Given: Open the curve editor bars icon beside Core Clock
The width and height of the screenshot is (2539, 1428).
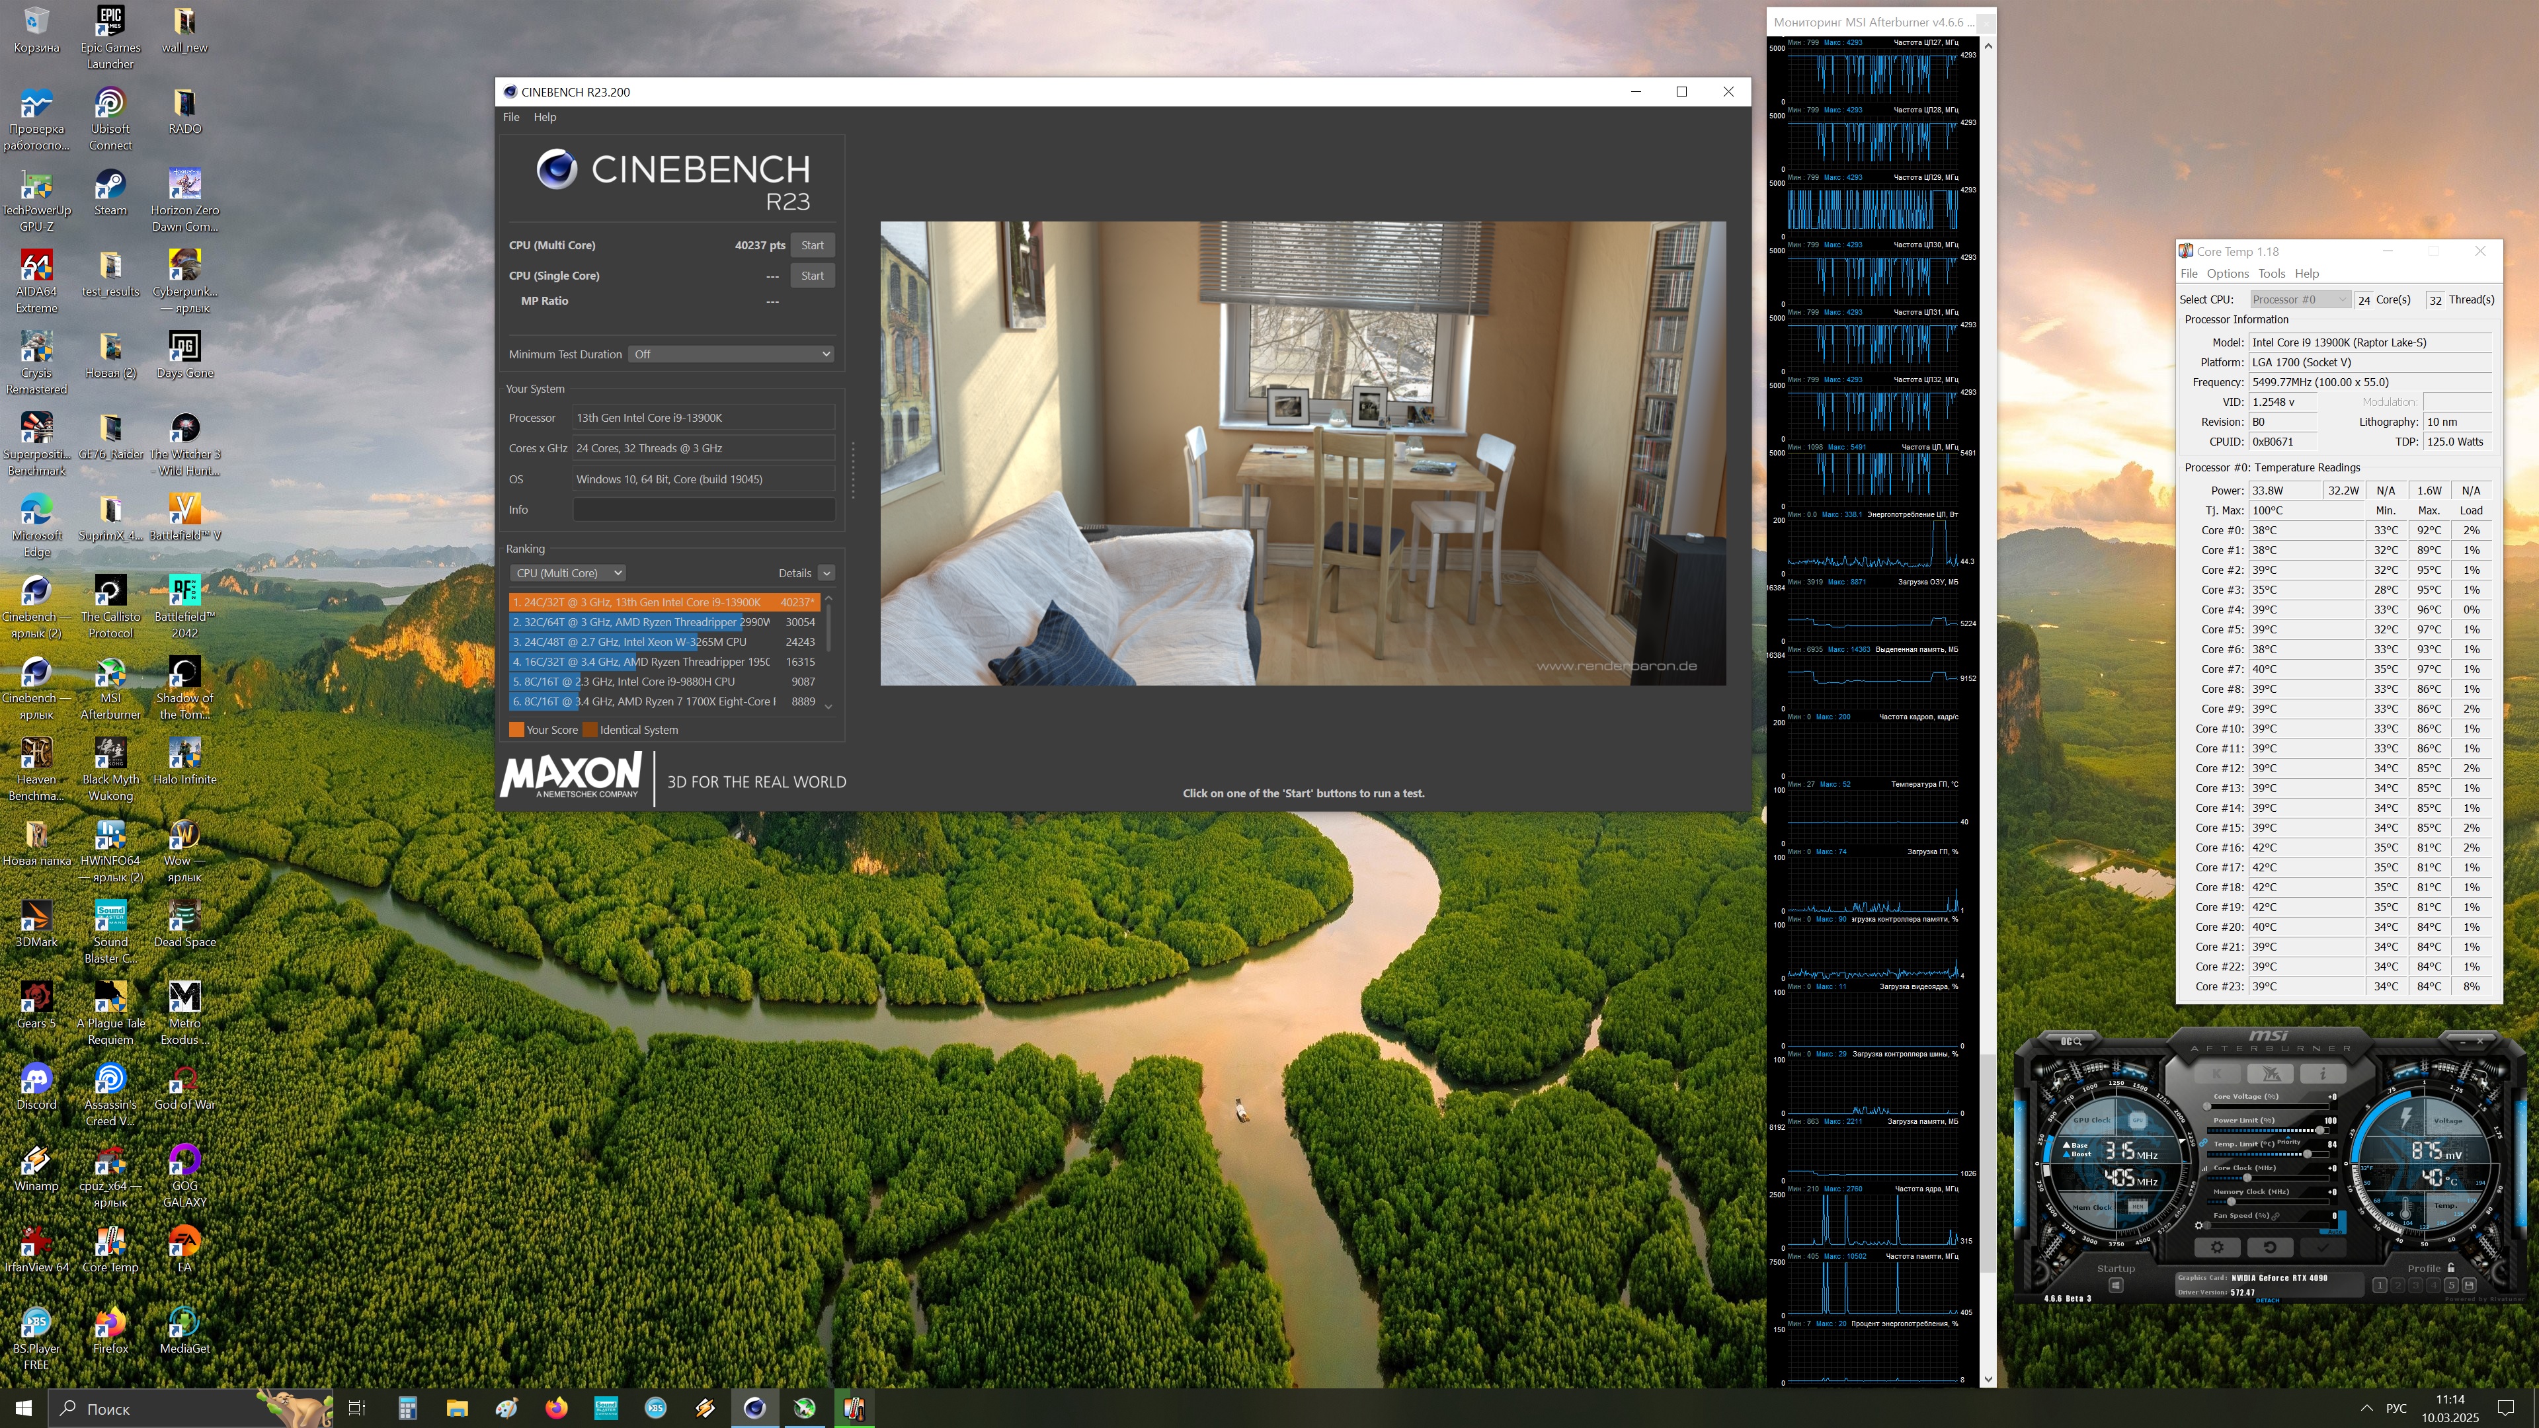Looking at the screenshot, I should pyautogui.click(x=2205, y=1169).
